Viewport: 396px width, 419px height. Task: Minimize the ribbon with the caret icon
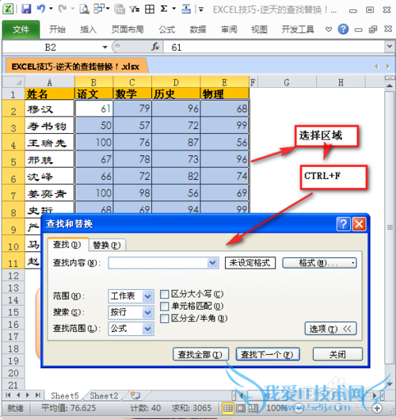[329, 29]
